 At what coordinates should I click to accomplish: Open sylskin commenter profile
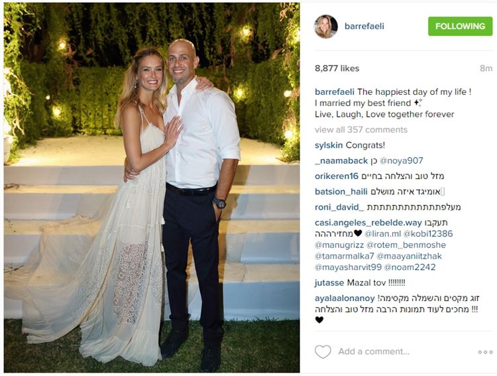click(329, 145)
